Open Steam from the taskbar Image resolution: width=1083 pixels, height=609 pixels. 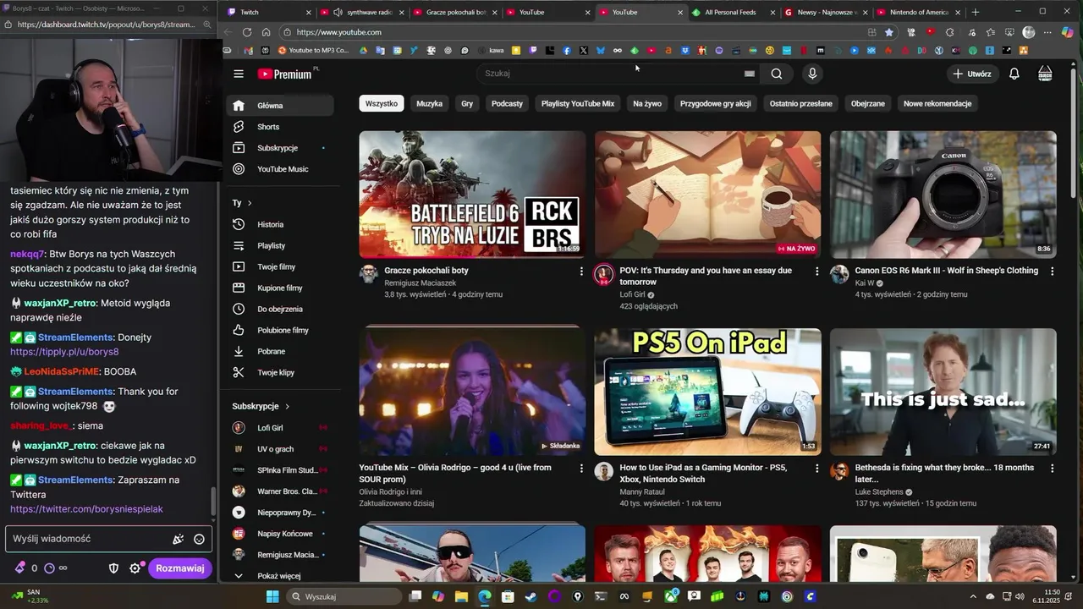[x=531, y=596]
